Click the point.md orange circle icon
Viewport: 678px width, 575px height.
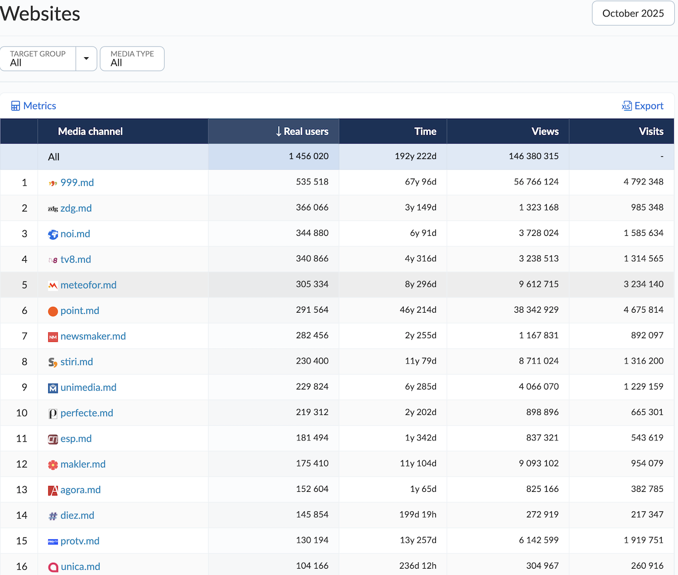tap(53, 311)
